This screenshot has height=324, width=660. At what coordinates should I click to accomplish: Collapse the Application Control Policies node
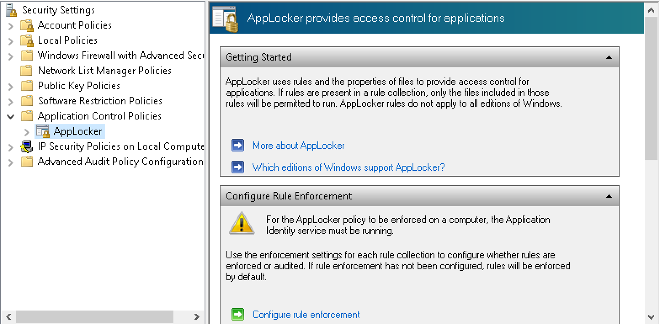[x=11, y=116]
